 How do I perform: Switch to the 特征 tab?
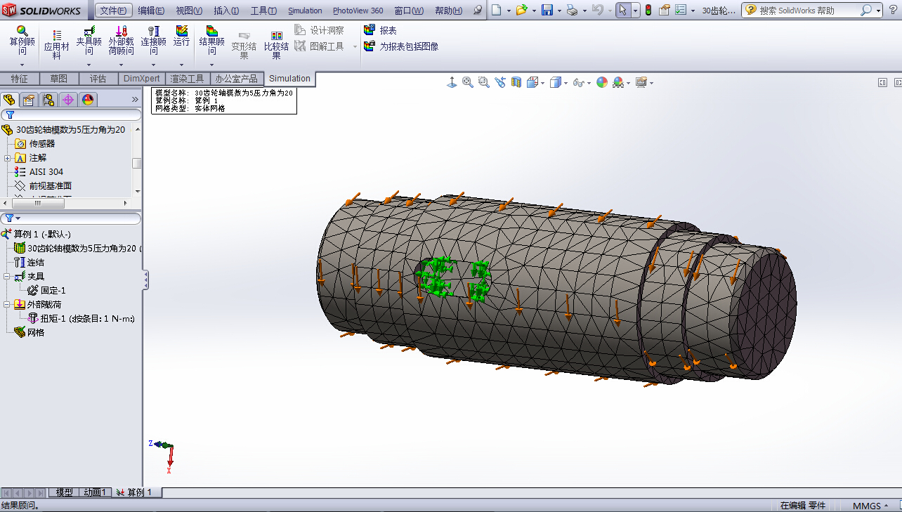pyautogui.click(x=20, y=79)
